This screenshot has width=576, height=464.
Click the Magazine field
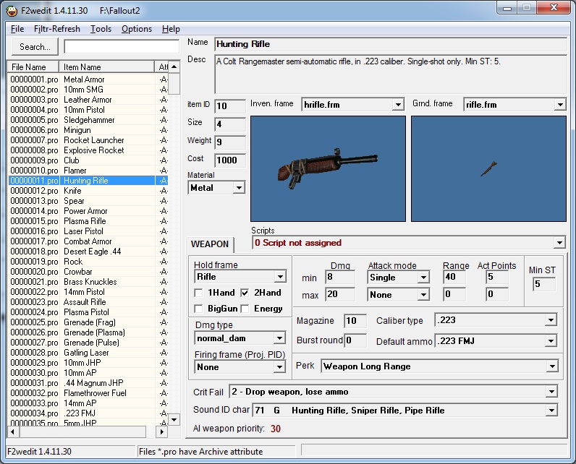click(x=355, y=321)
